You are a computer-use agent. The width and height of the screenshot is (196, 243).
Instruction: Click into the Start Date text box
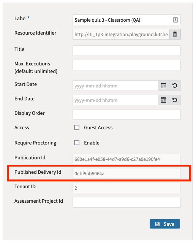(115, 86)
